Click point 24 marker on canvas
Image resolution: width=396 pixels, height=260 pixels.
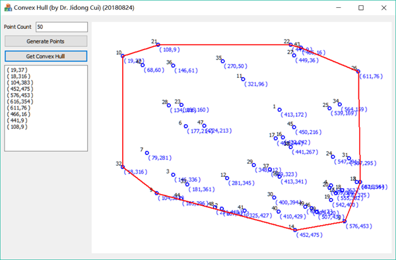click(333, 157)
